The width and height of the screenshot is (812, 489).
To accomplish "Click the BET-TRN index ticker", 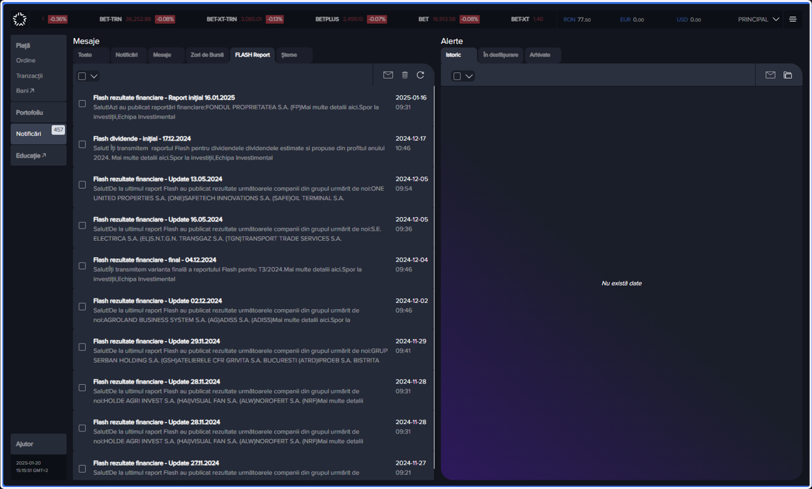I will [137, 20].
